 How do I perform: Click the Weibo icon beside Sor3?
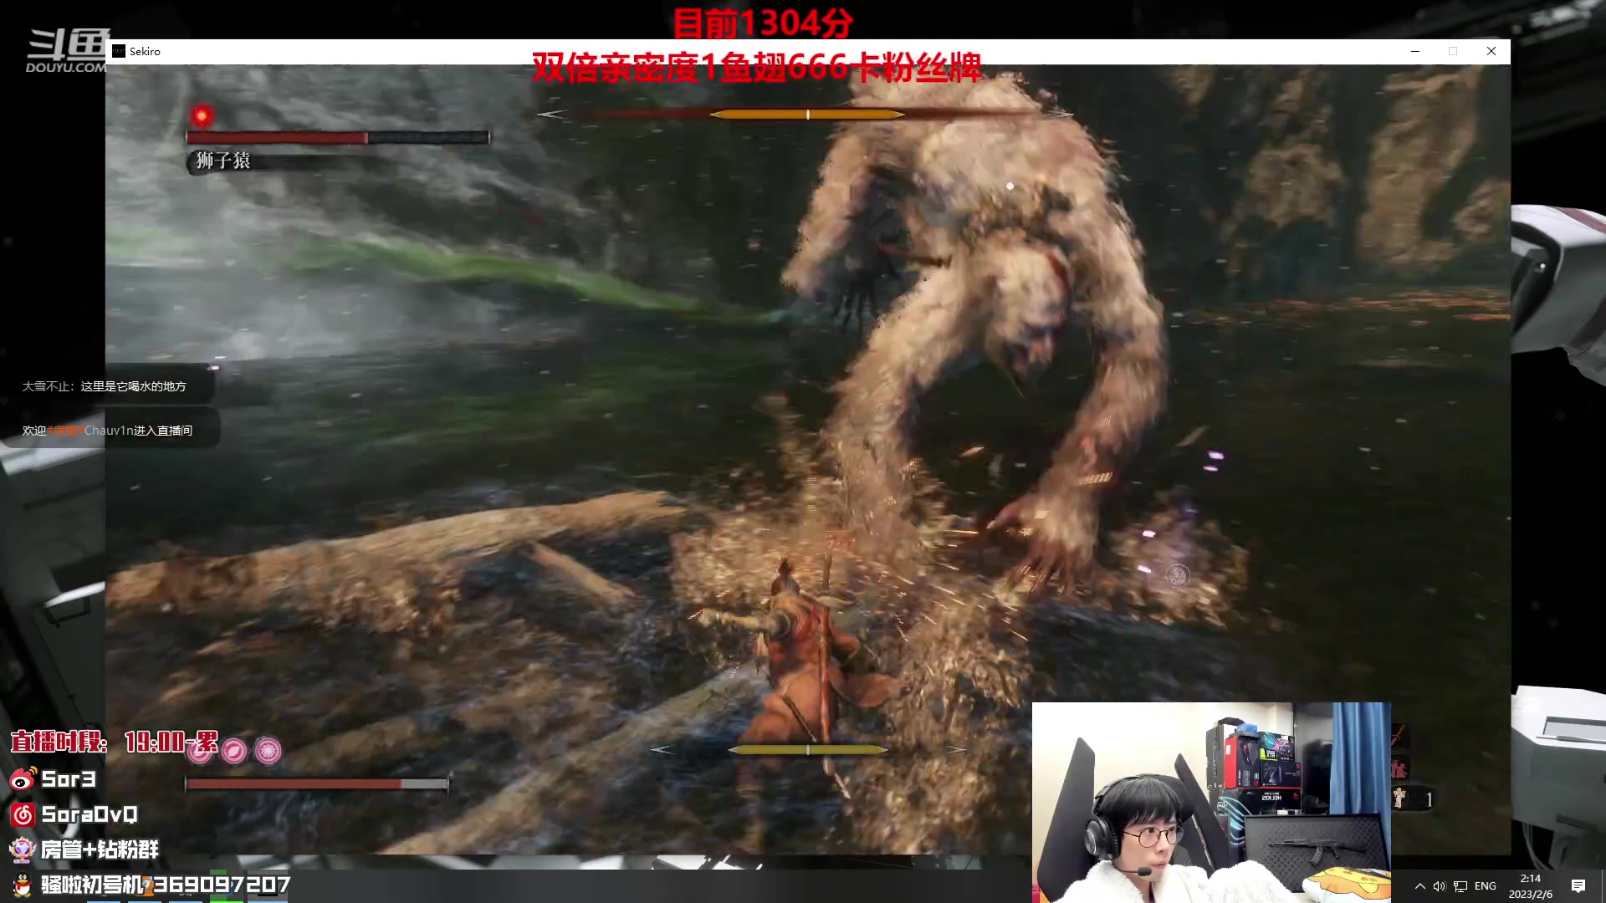pyautogui.click(x=23, y=779)
